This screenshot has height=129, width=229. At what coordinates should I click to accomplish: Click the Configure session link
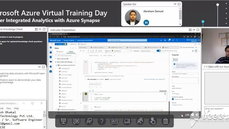[x=177, y=105]
